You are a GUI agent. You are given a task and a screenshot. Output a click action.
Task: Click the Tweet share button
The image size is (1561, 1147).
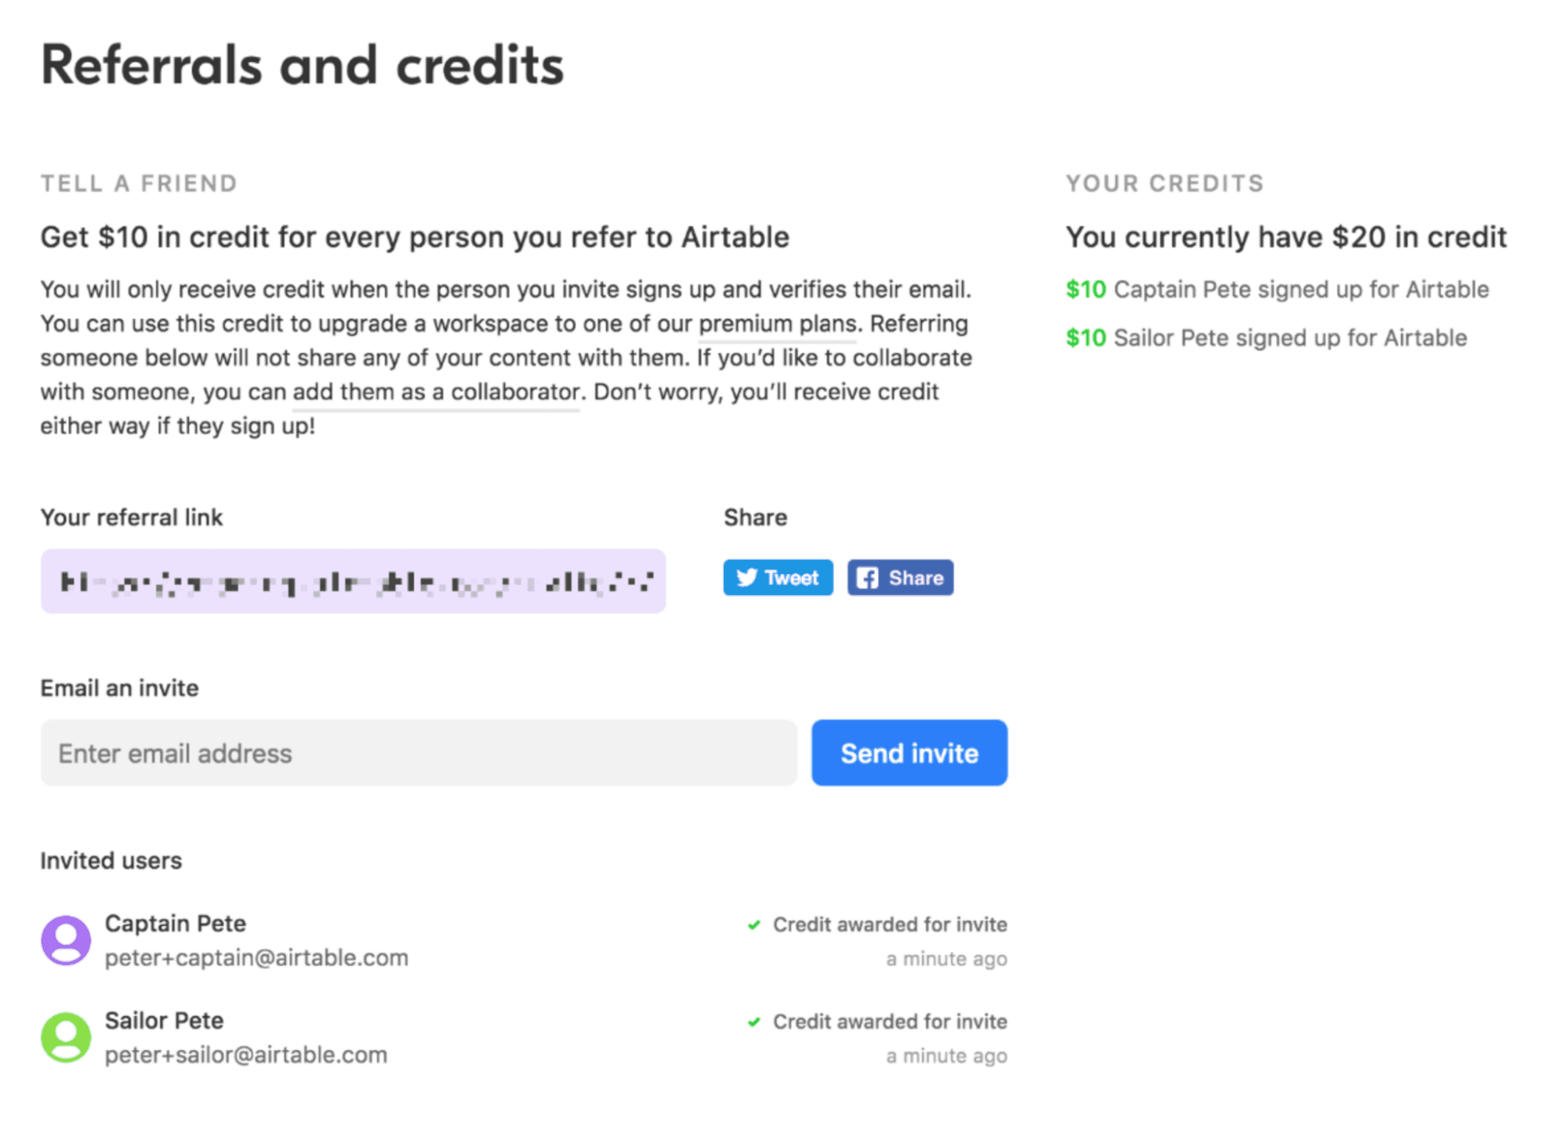point(777,578)
